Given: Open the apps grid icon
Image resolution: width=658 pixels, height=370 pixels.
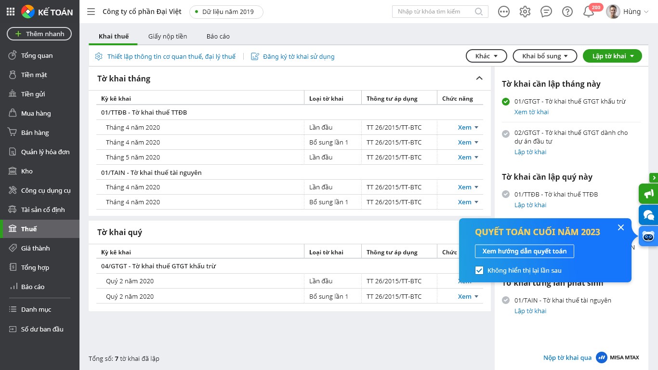Looking at the screenshot, I should tap(11, 12).
